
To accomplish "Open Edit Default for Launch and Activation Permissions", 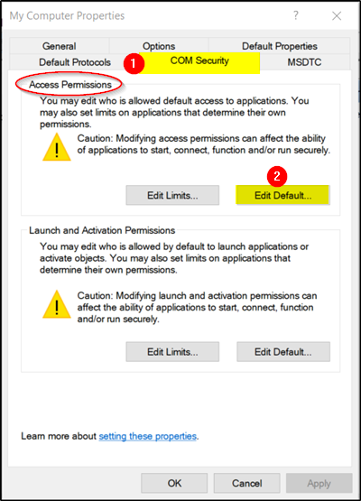I will tap(283, 352).
